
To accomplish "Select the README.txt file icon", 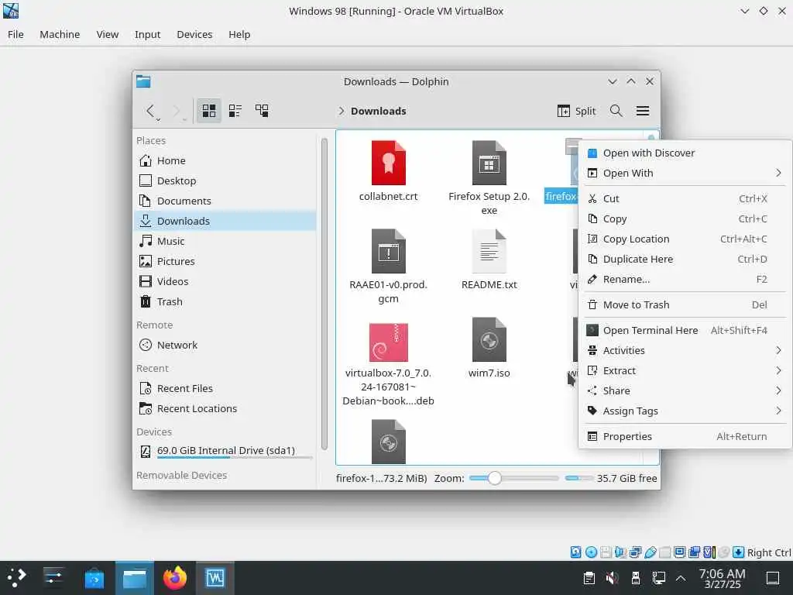I will (x=489, y=252).
